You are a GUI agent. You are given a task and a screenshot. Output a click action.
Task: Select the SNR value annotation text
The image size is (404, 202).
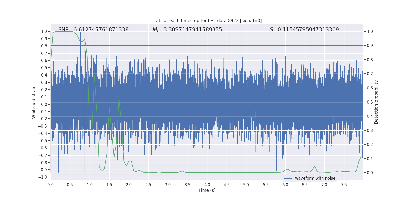[x=93, y=30]
